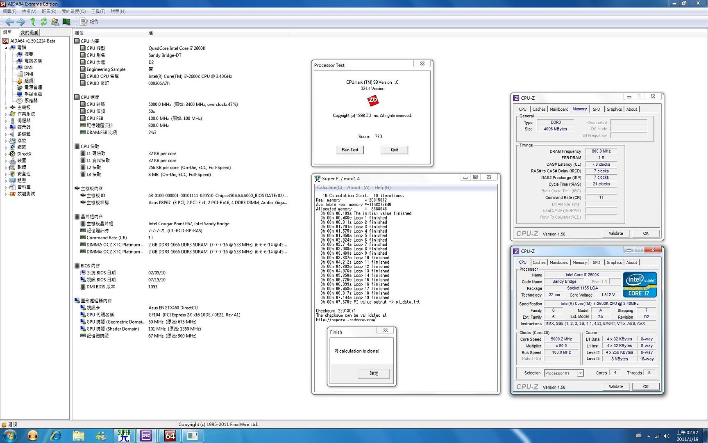
Task: Open the 說明(H) menu in AIDA64
Action: point(118,11)
